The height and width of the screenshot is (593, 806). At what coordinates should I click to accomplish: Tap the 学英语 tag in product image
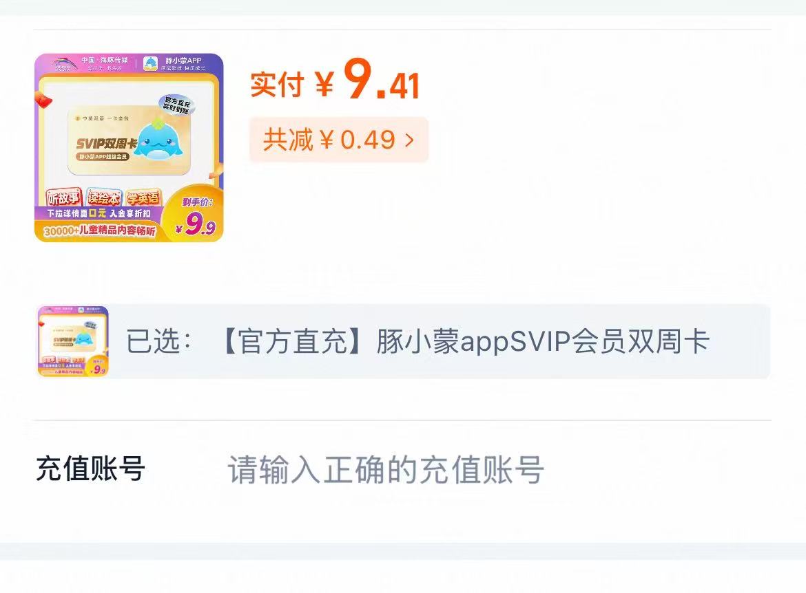(143, 197)
